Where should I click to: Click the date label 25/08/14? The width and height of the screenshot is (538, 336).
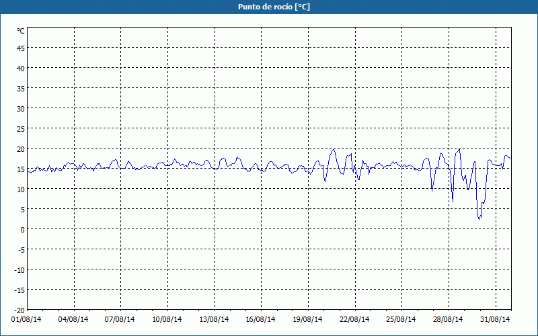[x=401, y=319]
